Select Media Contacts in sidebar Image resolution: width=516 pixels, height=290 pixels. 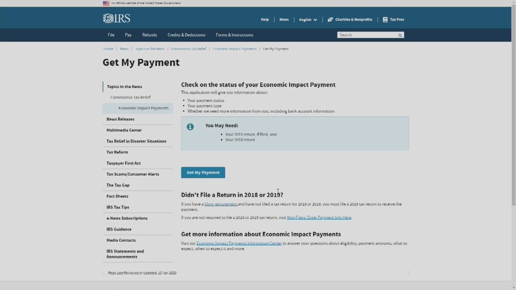pyautogui.click(x=121, y=240)
